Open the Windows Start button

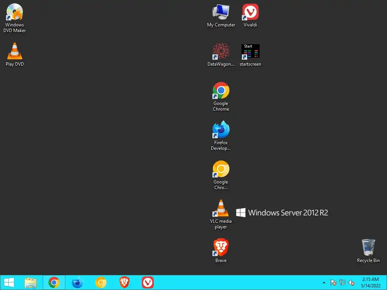[9, 282]
